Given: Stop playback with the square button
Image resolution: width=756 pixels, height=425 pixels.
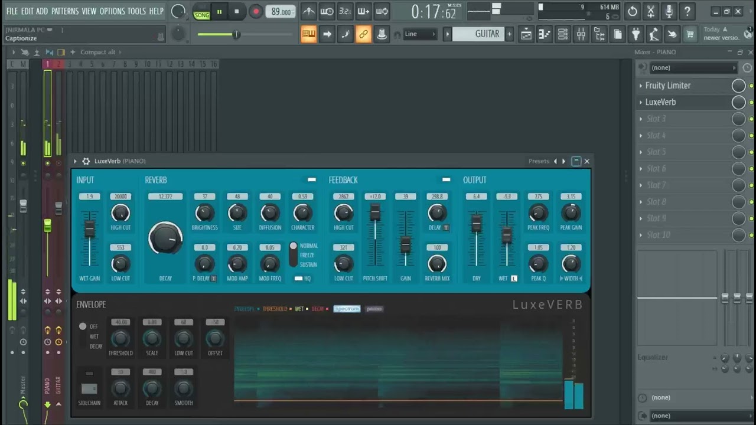Looking at the screenshot, I should pos(237,11).
